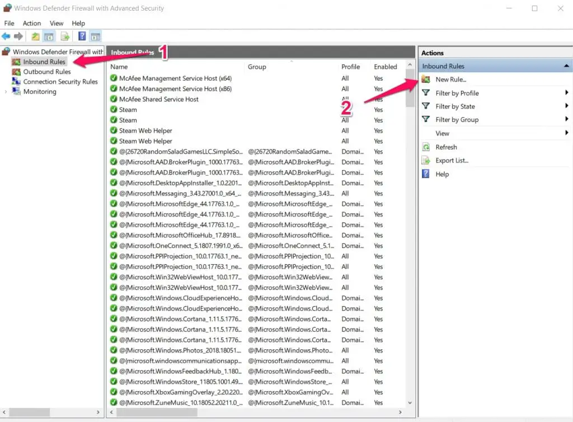Click Export List in the Actions pane
Image resolution: width=573 pixels, height=422 pixels.
pos(451,160)
